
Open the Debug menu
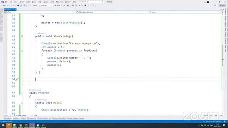(34, 2)
